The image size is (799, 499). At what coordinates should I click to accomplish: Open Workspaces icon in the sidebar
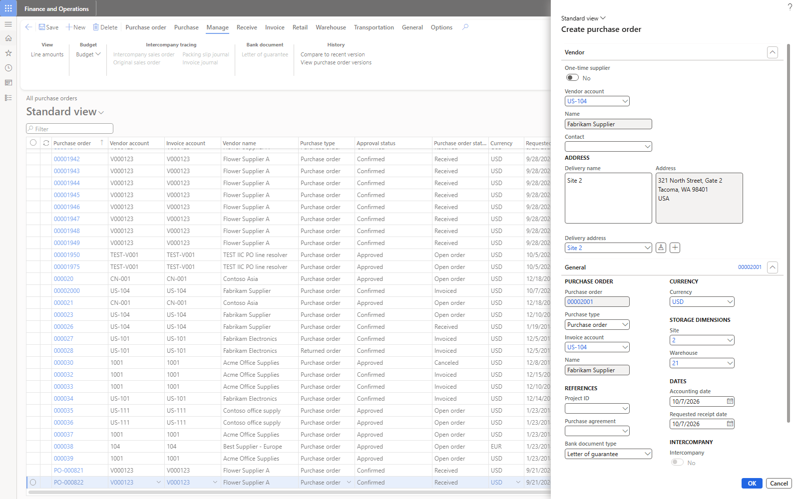point(8,83)
